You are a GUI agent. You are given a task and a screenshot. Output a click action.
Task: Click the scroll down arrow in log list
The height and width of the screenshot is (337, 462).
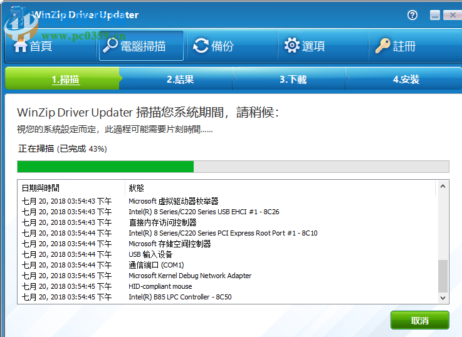443,298
